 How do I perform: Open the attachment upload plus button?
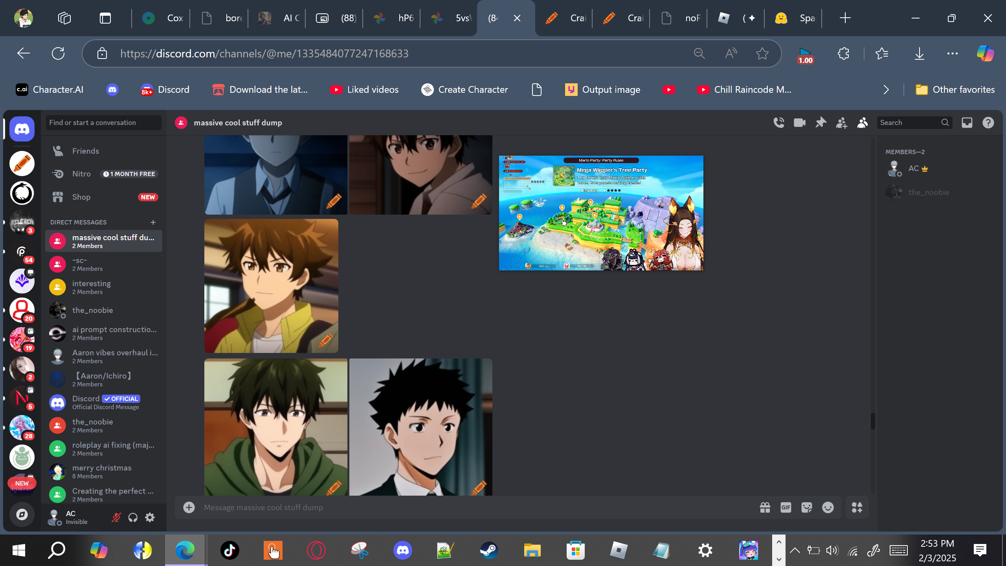pyautogui.click(x=189, y=507)
